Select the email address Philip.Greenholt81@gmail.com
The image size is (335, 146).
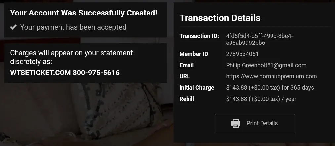click(x=266, y=65)
